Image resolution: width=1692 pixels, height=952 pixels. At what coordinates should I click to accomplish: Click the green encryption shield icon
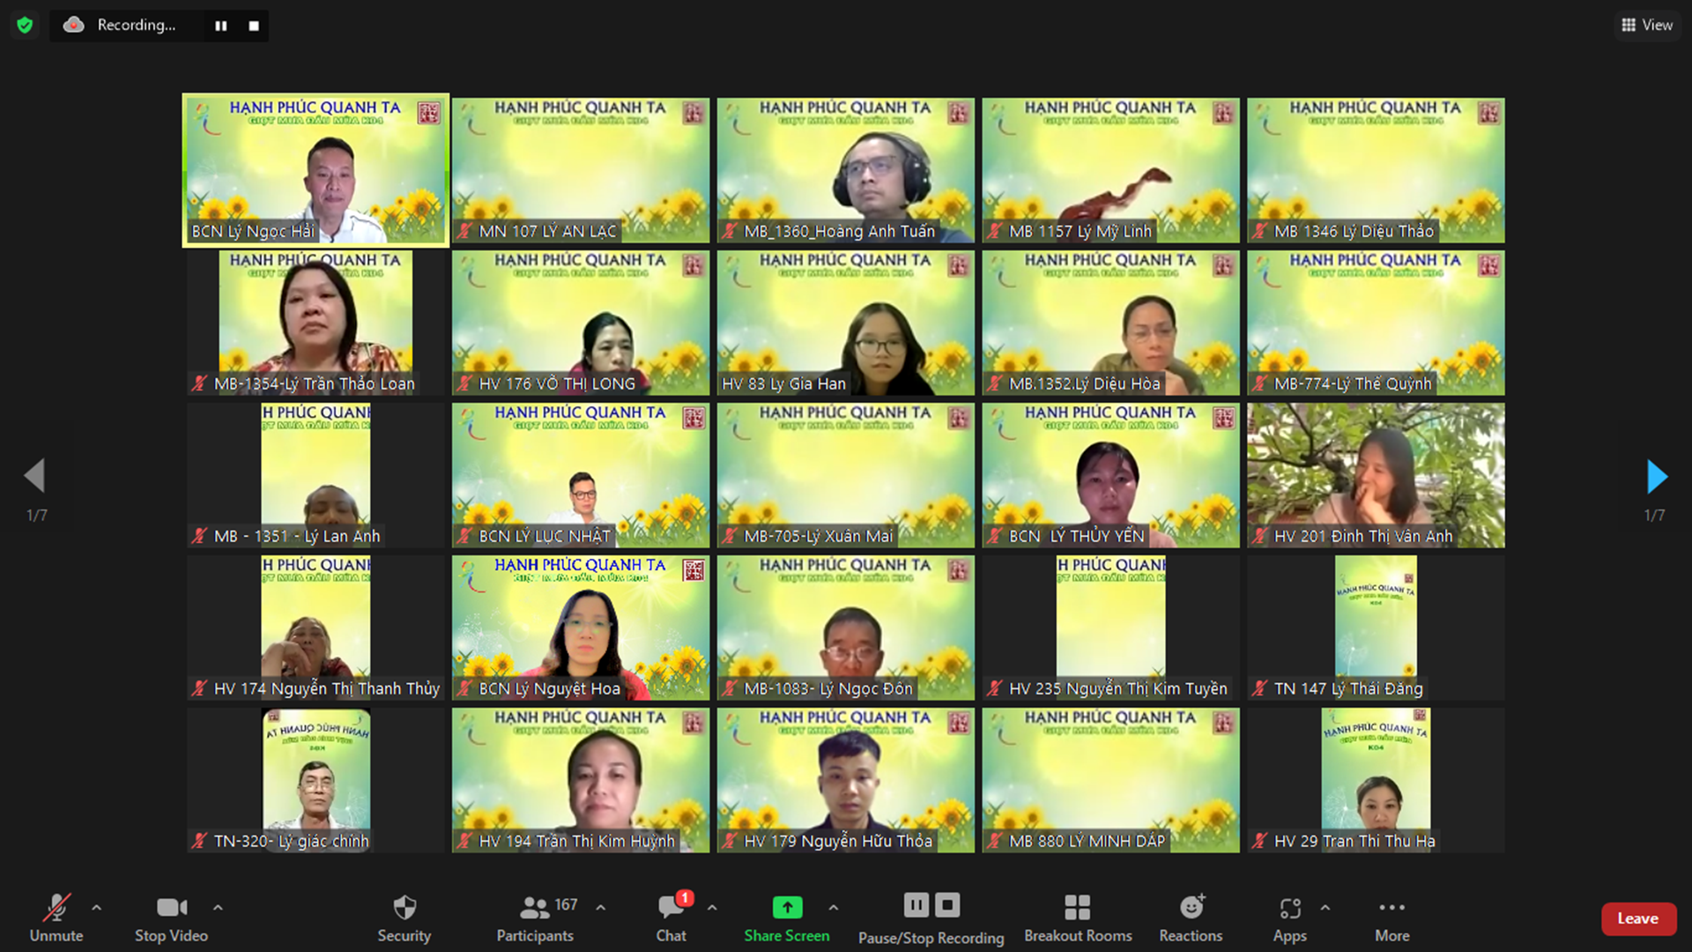(25, 25)
